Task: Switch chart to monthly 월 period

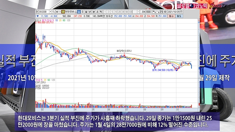Action: pos(86,12)
